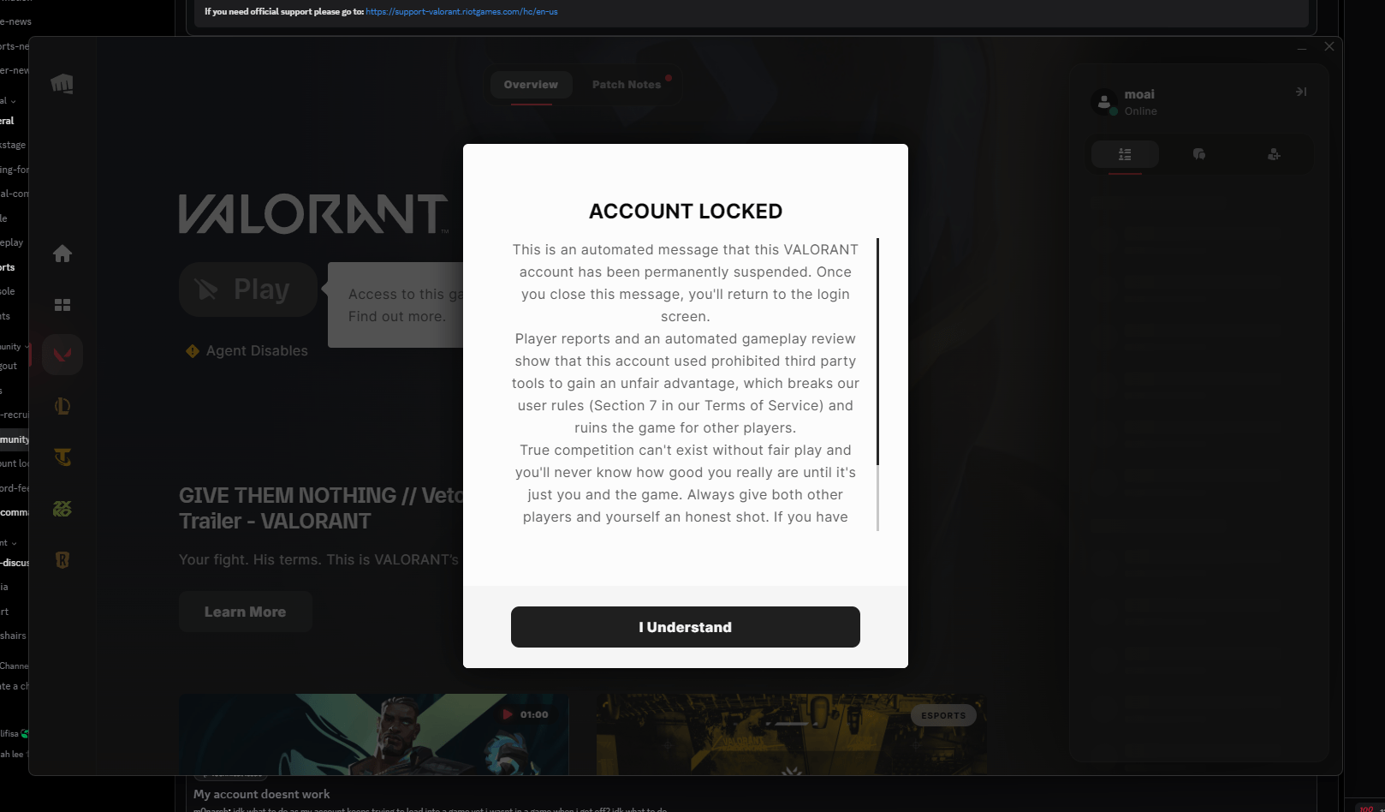The width and height of the screenshot is (1385, 812).
Task: Click Learn More under the trailer
Action: click(x=246, y=611)
